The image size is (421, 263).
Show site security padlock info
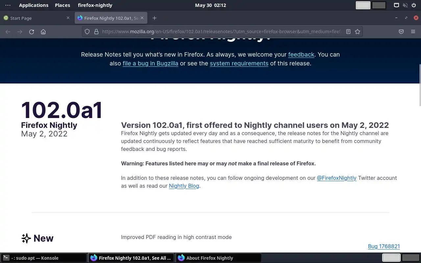(x=96, y=32)
